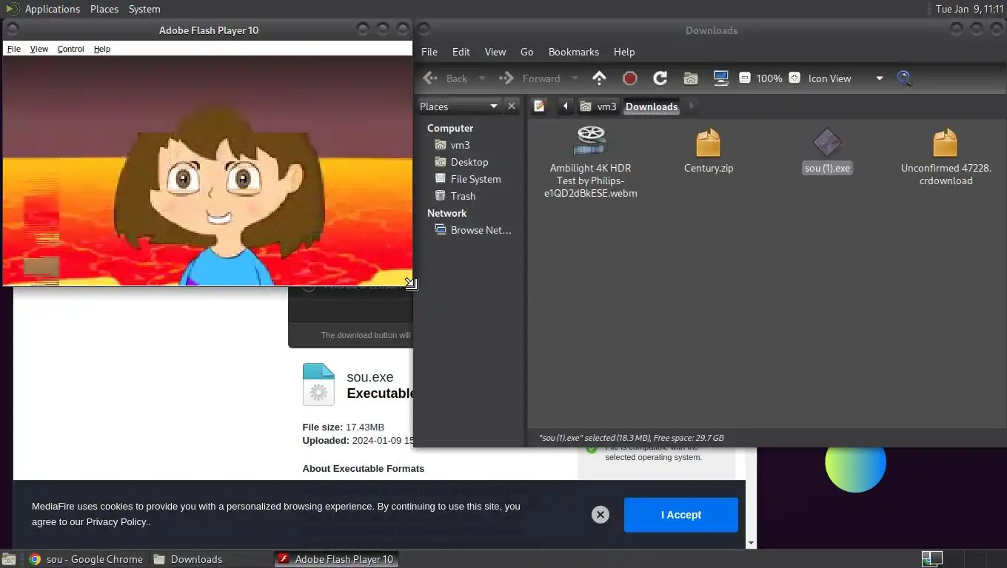
Task: Open the System menu
Action: tap(144, 9)
